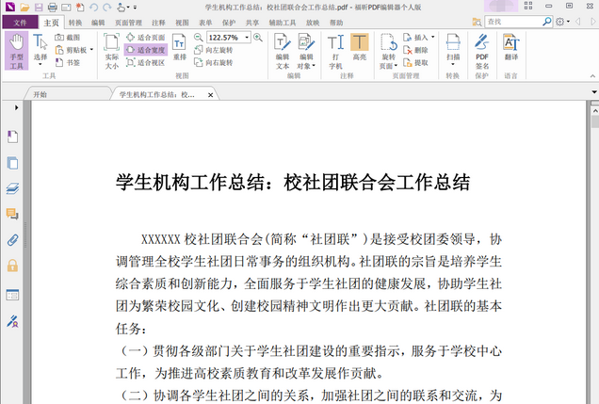
Task: Click Delete page (删除) icon
Action: click(415, 50)
